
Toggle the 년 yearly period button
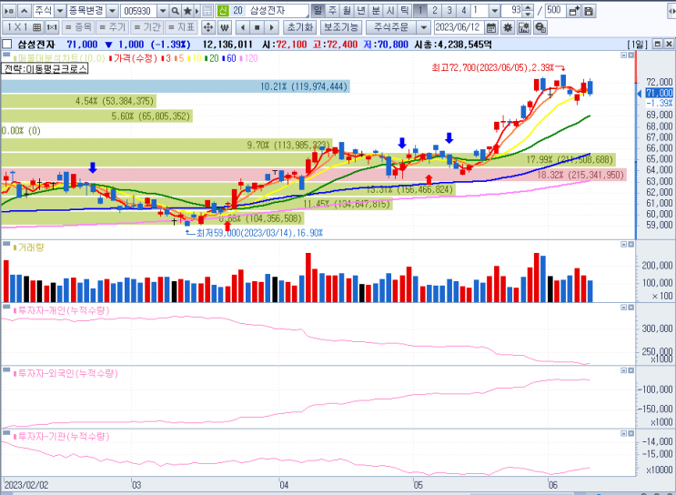[361, 11]
